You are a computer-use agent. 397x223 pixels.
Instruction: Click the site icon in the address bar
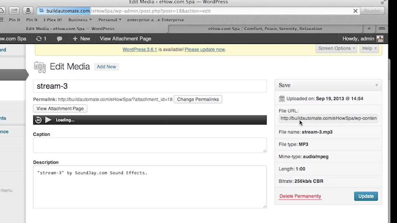pos(41,11)
